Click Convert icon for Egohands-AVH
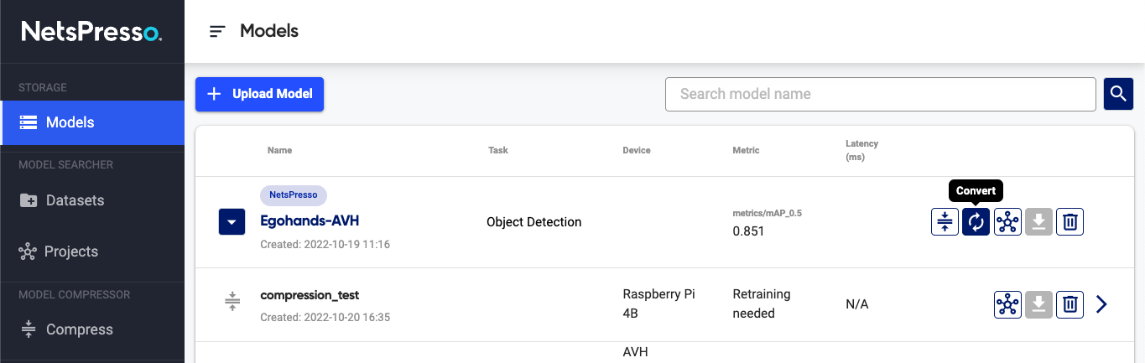 (x=976, y=222)
